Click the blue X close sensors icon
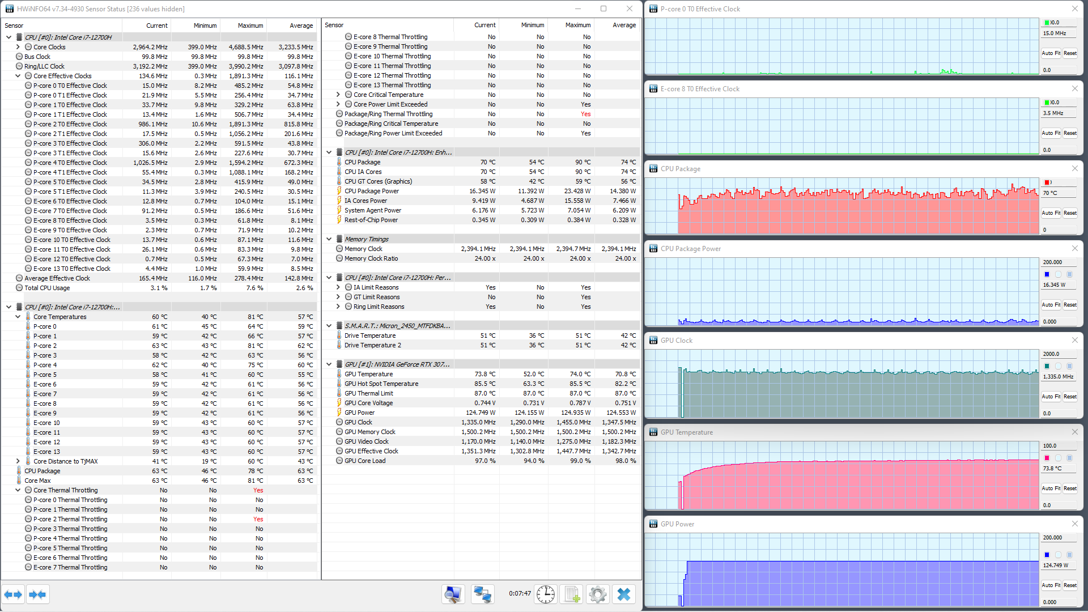Viewport: 1088px width, 612px height. pyautogui.click(x=623, y=594)
